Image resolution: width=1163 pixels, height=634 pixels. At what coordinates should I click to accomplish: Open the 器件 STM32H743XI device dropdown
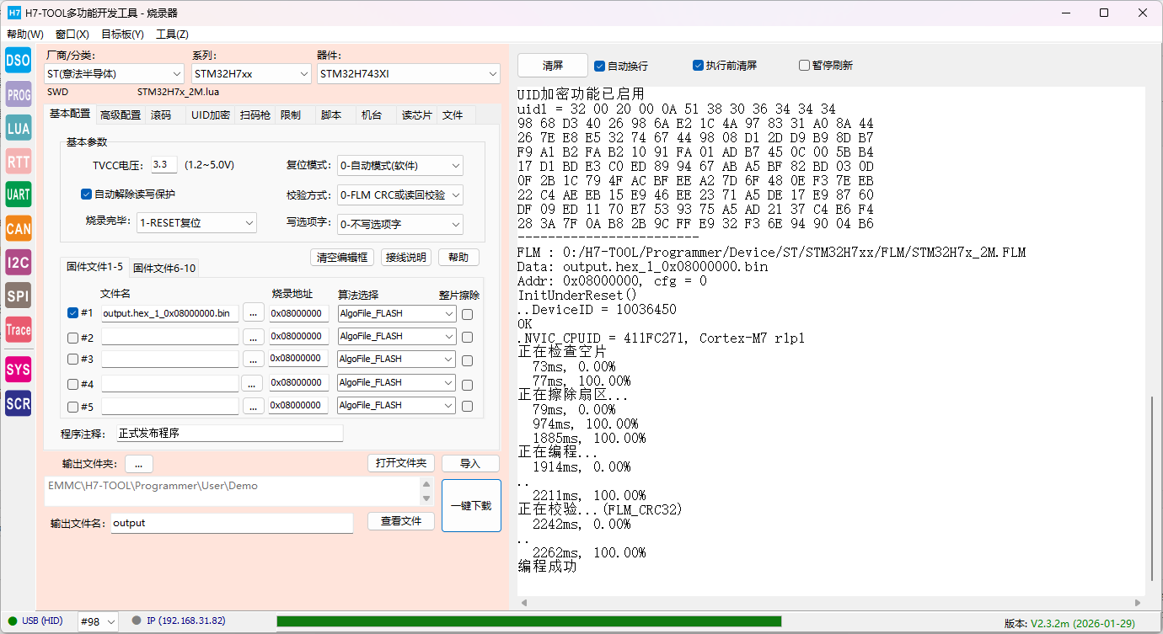(x=409, y=74)
